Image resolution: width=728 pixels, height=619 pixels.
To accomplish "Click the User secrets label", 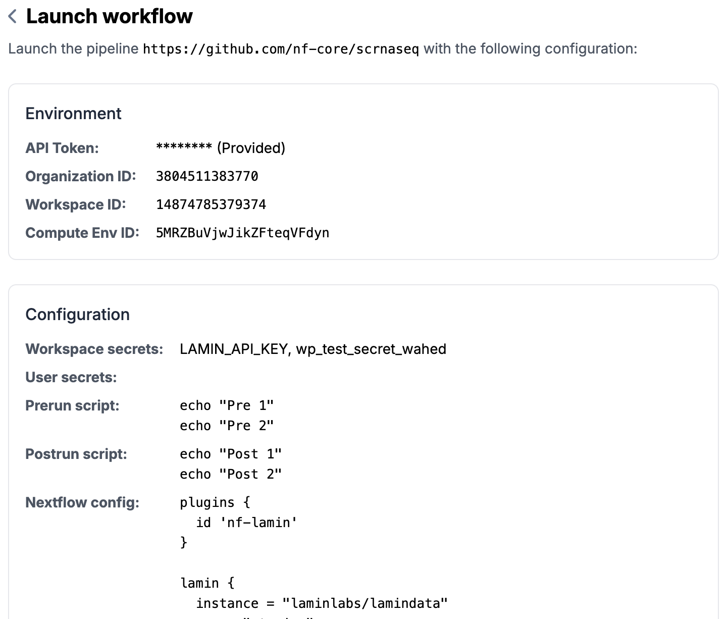I will (71, 377).
